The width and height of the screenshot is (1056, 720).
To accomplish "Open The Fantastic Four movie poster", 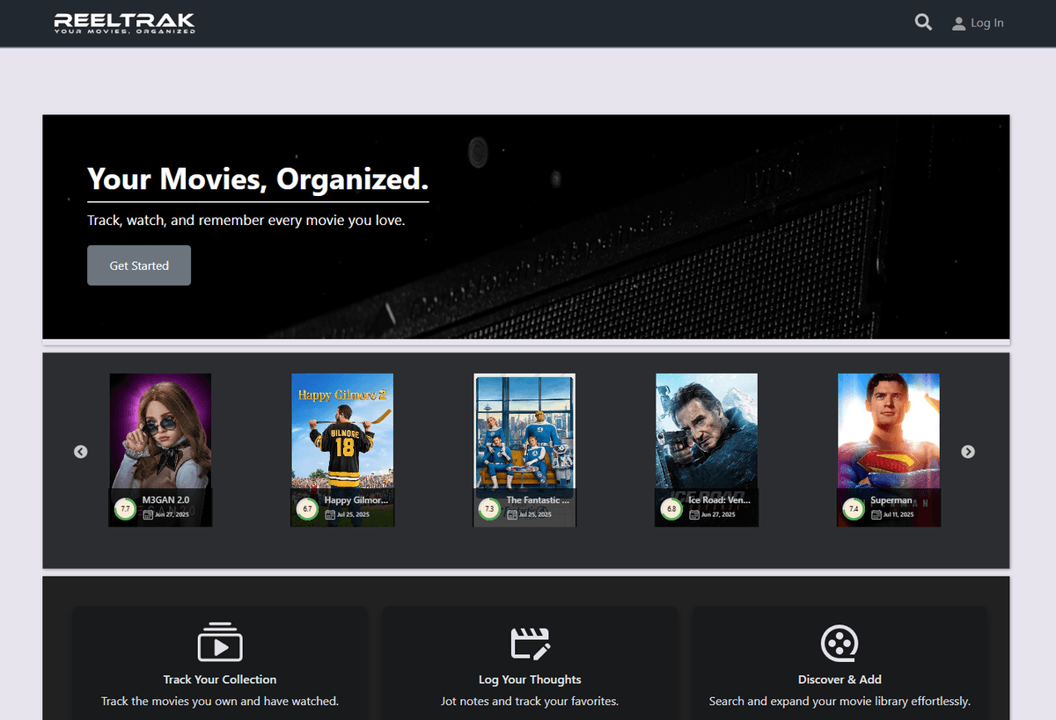I will pyautogui.click(x=524, y=431).
